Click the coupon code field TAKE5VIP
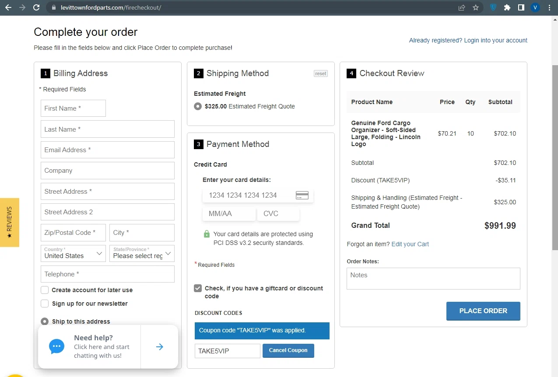Image resolution: width=558 pixels, height=377 pixels. pos(228,351)
